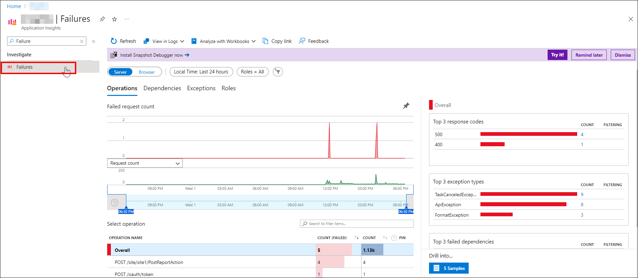638x278 pixels.
Task: Click count 1 for response code 400
Action: point(582,145)
